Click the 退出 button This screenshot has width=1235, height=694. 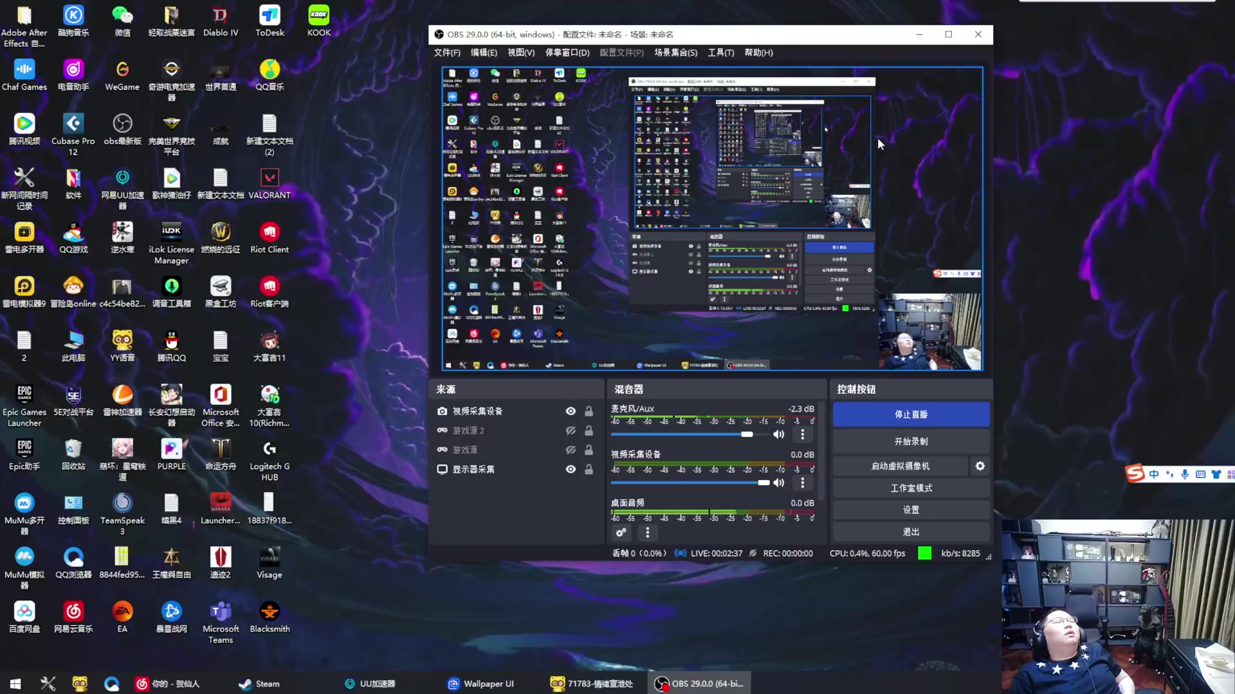(911, 532)
